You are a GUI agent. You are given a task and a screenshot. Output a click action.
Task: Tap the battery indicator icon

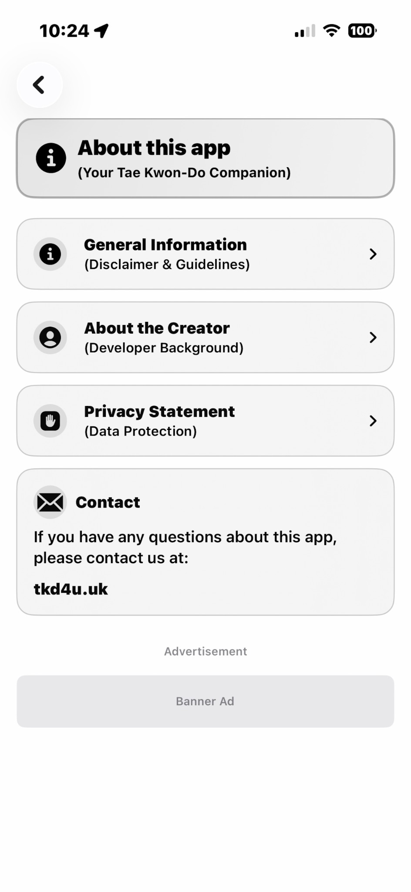tap(362, 31)
